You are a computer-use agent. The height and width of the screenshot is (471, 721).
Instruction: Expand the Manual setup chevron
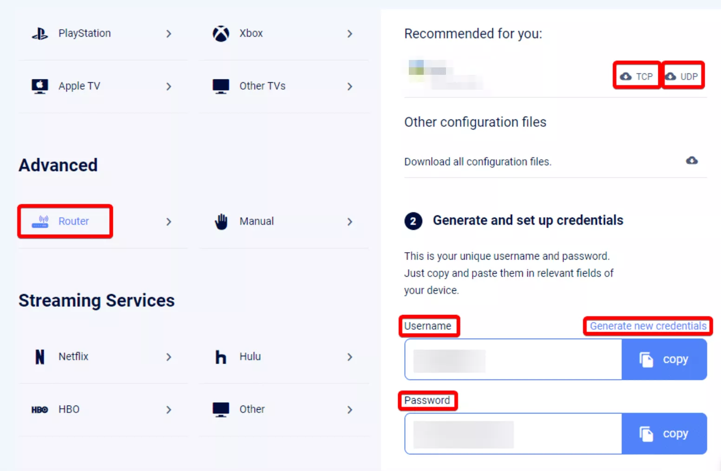(x=350, y=222)
